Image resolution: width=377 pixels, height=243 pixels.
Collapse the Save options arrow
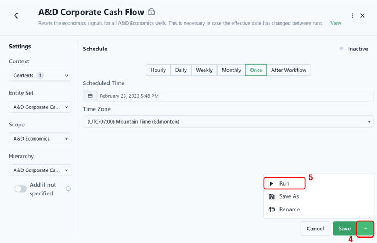pyautogui.click(x=365, y=229)
